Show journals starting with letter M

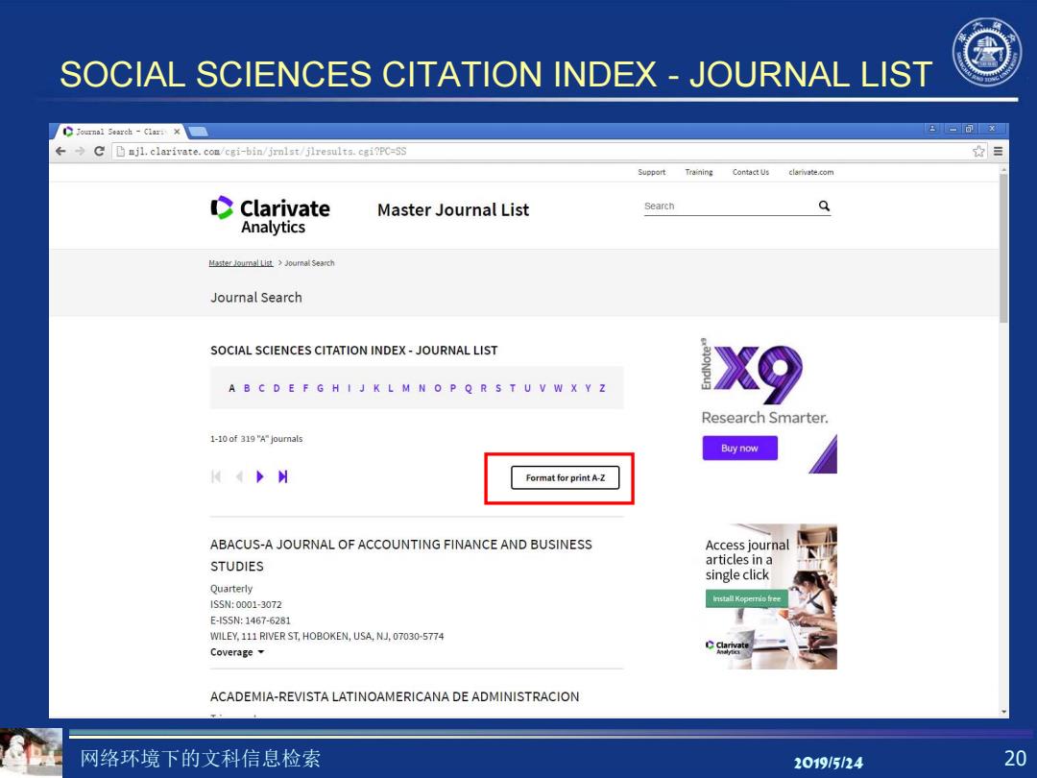(406, 388)
